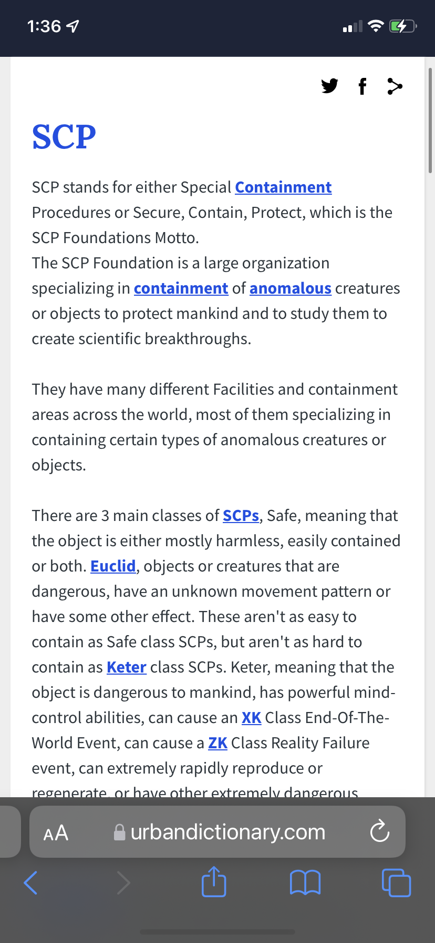The image size is (435, 943).
Task: Follow the bold 'Containment' link
Action: tap(283, 187)
